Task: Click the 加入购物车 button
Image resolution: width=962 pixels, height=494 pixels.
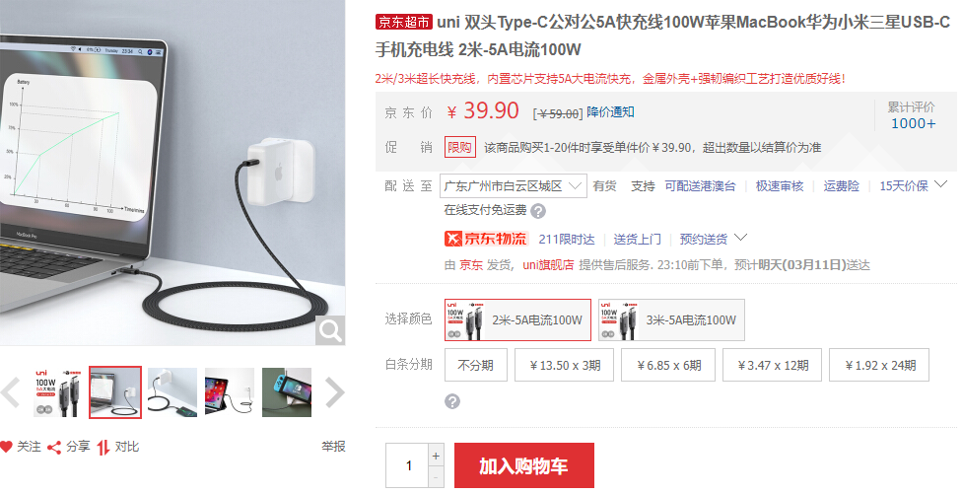Action: coord(524,465)
